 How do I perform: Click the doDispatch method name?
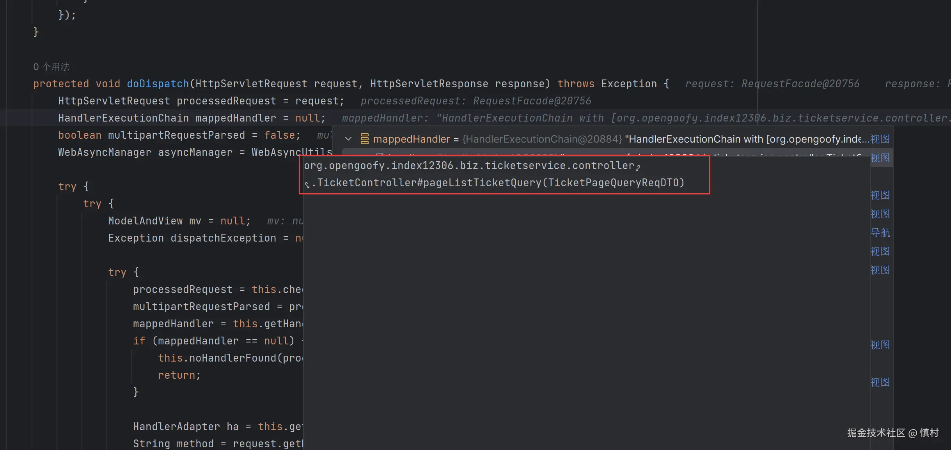point(158,84)
